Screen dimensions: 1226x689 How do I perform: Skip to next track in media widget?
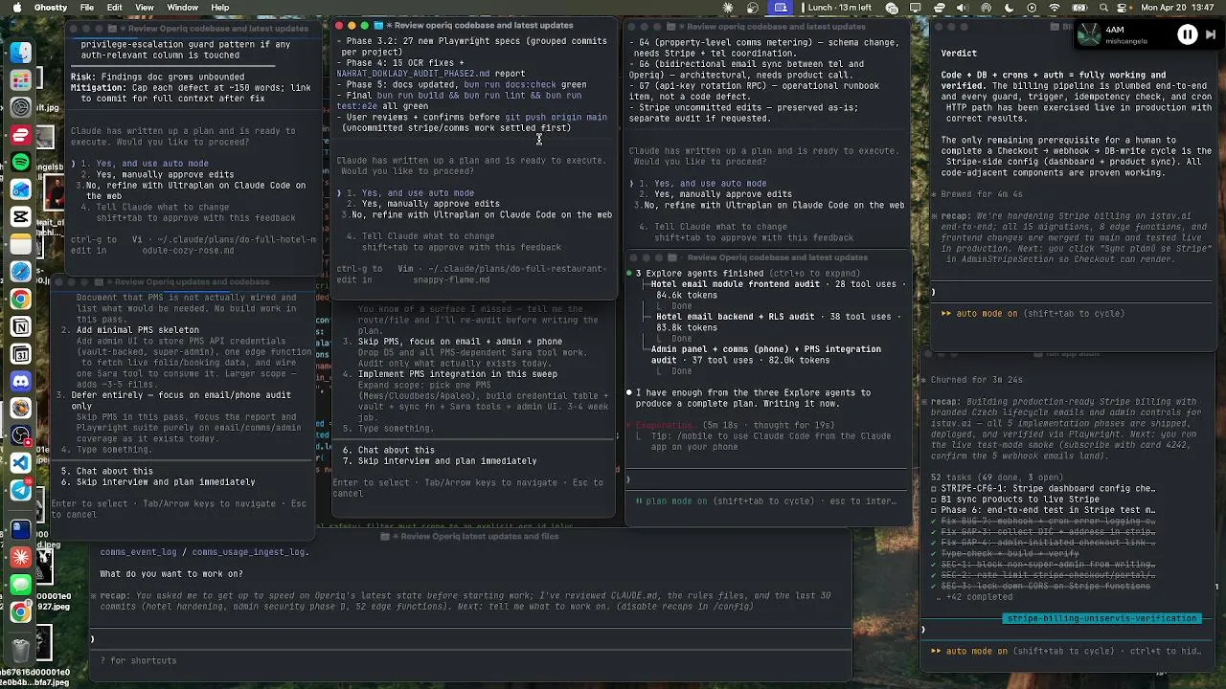pos(1210,35)
